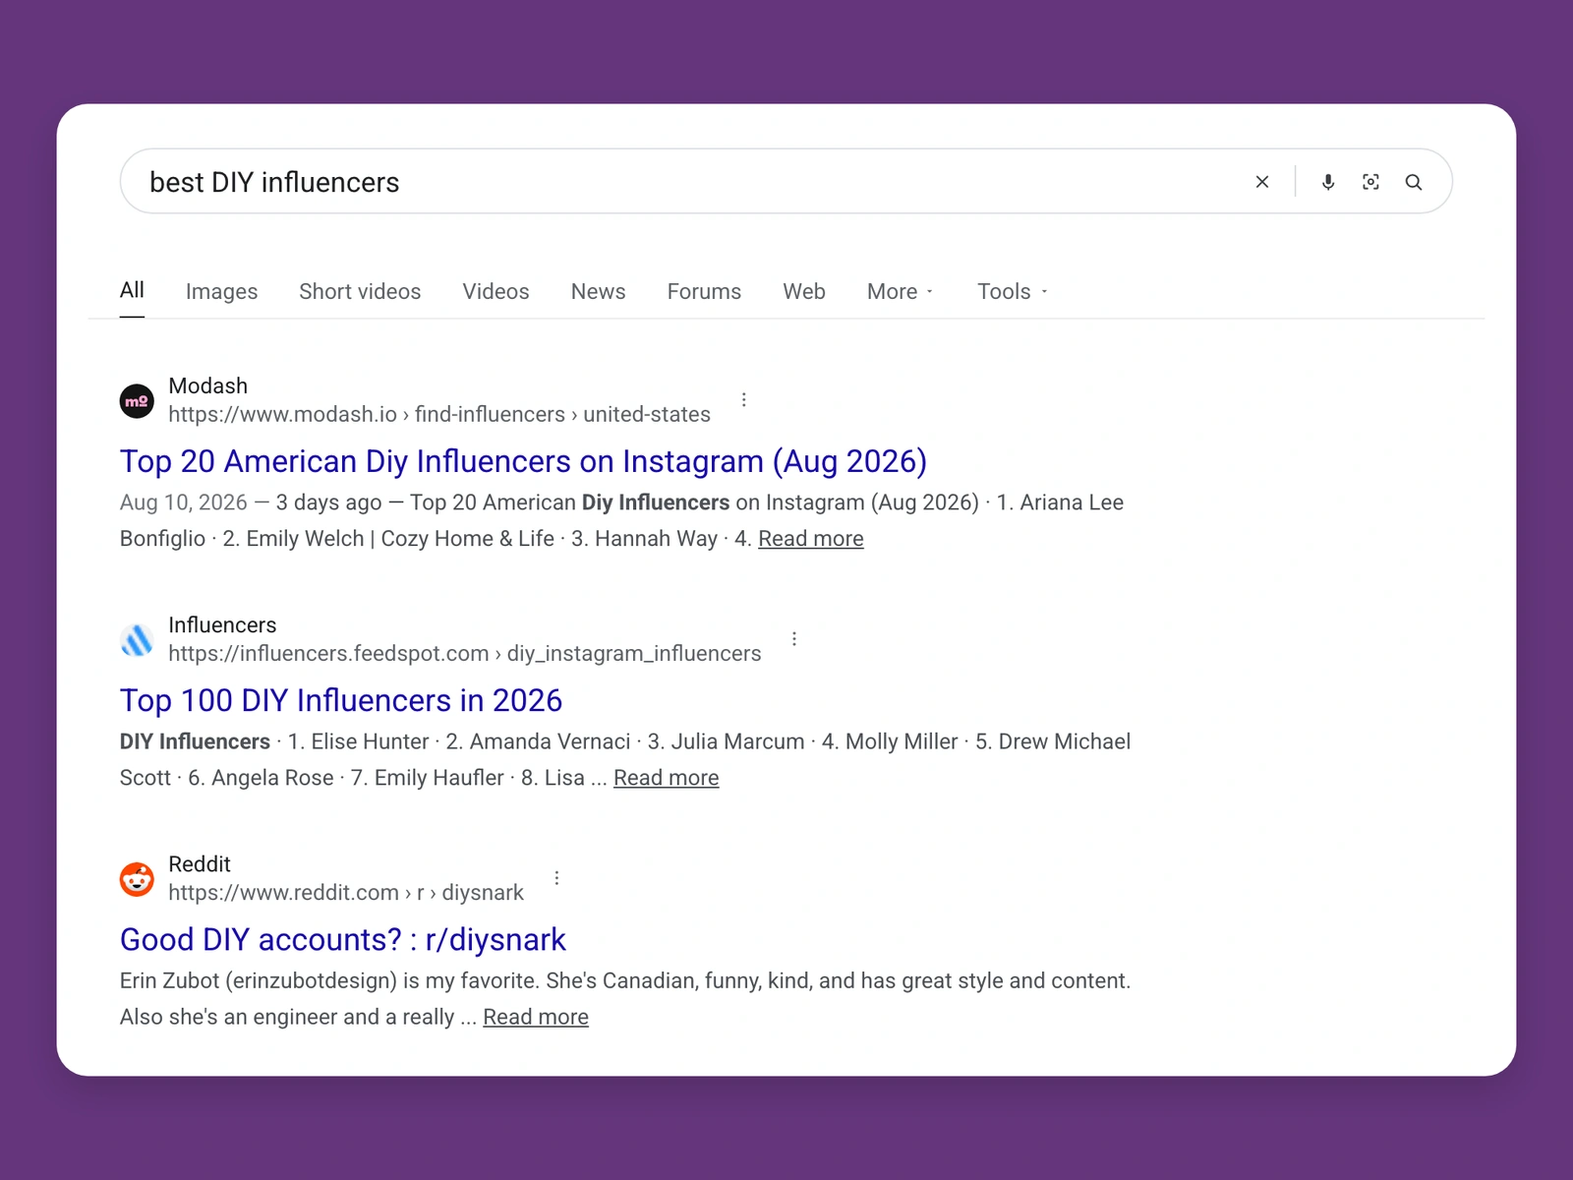1573x1180 pixels.
Task: Clear the search query with X icon
Action: (x=1262, y=182)
